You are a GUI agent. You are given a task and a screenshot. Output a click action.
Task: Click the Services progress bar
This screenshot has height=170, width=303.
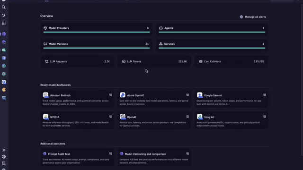click(x=212, y=48)
